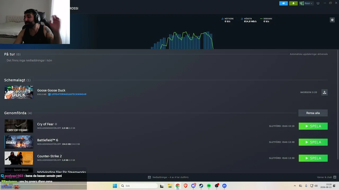Image resolution: width=339 pixels, height=190 pixels.
Task: Open the volume tray icon
Action: [x=316, y=186]
